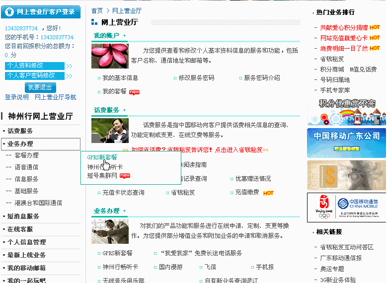Open the 充值缴费 link marked HOT

point(247,193)
